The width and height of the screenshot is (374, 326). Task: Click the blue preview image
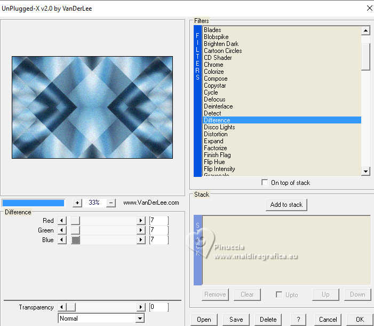[92, 107]
